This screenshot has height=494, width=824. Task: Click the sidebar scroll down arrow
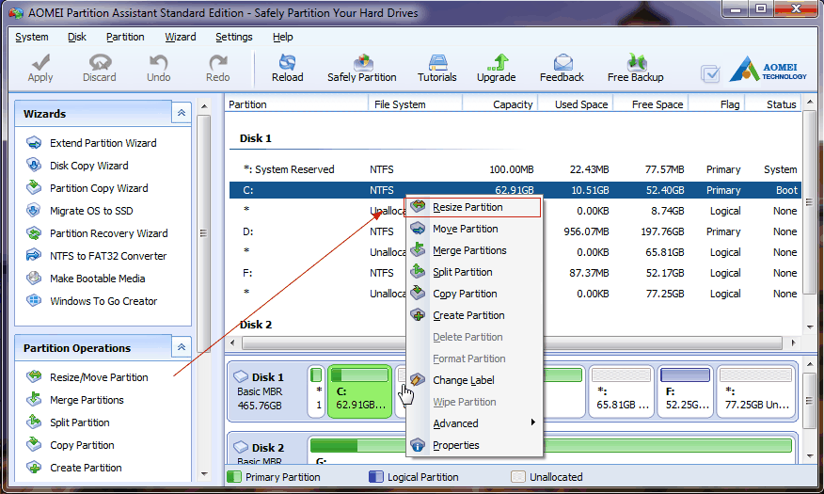[x=204, y=474]
